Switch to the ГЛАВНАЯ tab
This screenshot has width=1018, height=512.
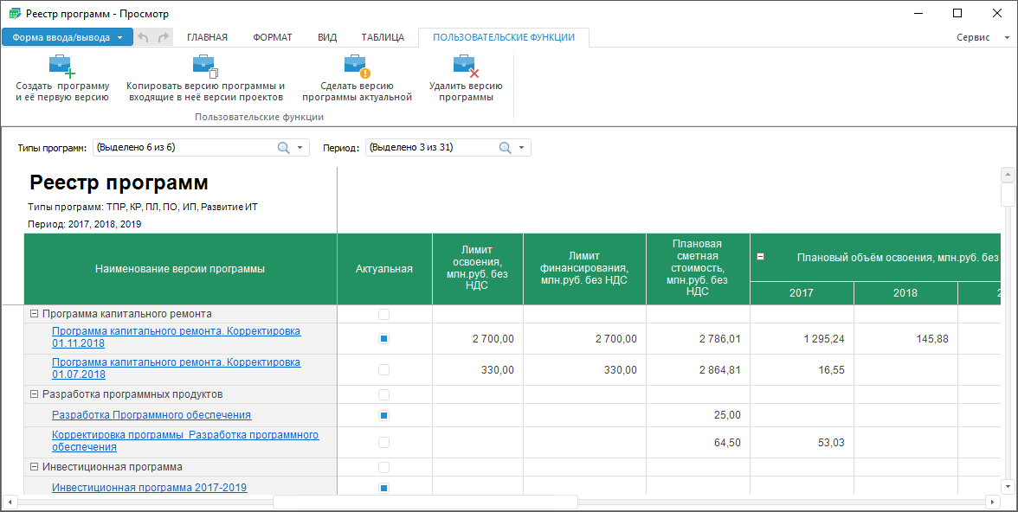tap(207, 37)
